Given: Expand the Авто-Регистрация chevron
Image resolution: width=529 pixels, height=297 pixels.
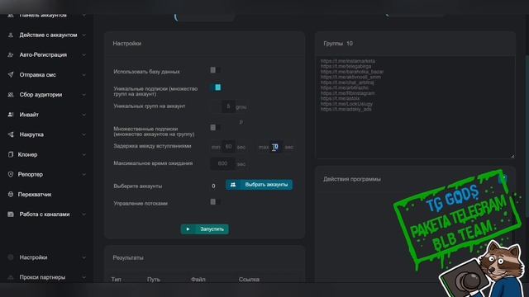Looking at the screenshot, I should [x=84, y=55].
